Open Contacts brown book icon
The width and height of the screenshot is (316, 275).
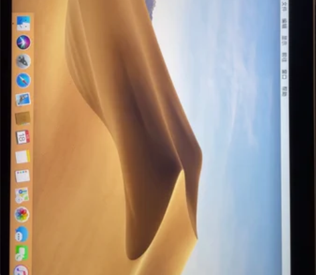tap(23, 118)
